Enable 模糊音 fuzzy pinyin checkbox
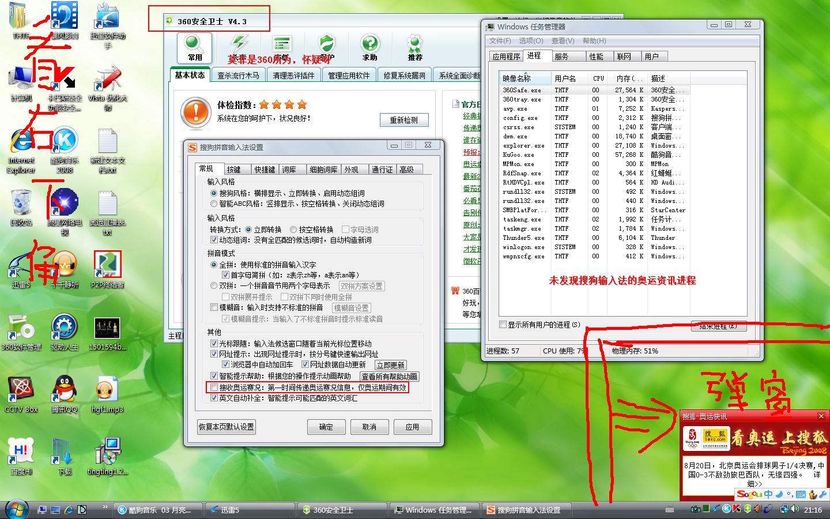Screen dimensions: 830x519 (x=214, y=308)
